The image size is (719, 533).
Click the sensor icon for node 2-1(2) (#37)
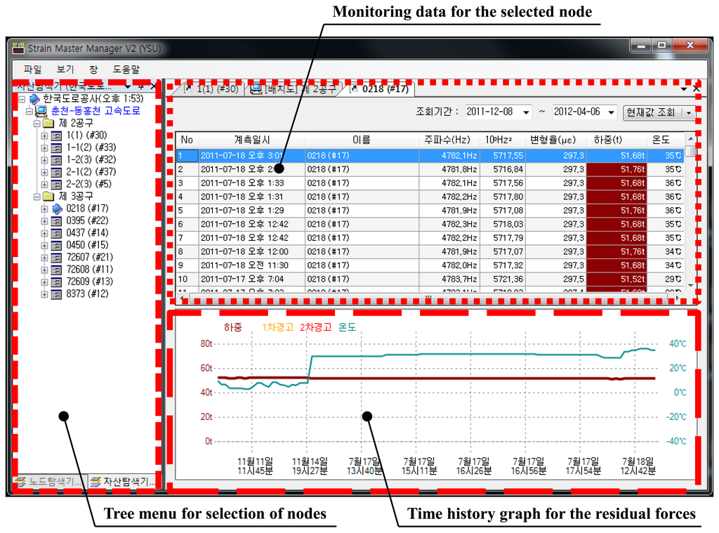click(56, 173)
